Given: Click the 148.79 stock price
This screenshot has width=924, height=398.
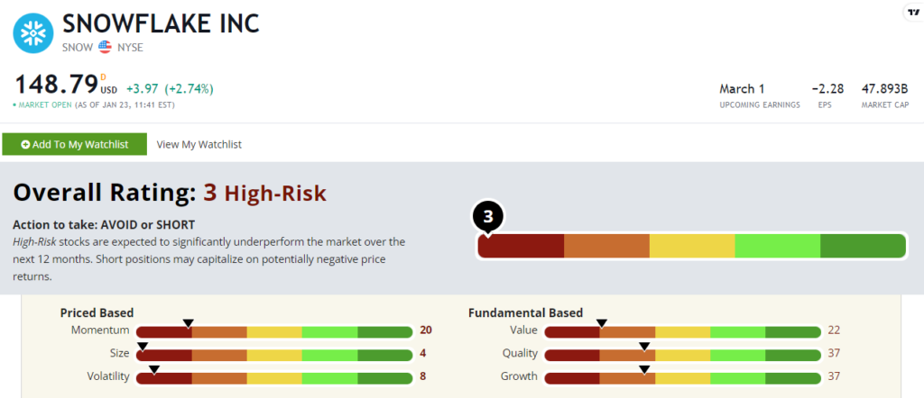Looking at the screenshot, I should [x=56, y=86].
